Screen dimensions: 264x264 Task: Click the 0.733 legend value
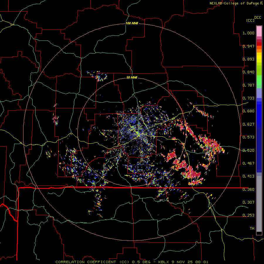point(248,98)
